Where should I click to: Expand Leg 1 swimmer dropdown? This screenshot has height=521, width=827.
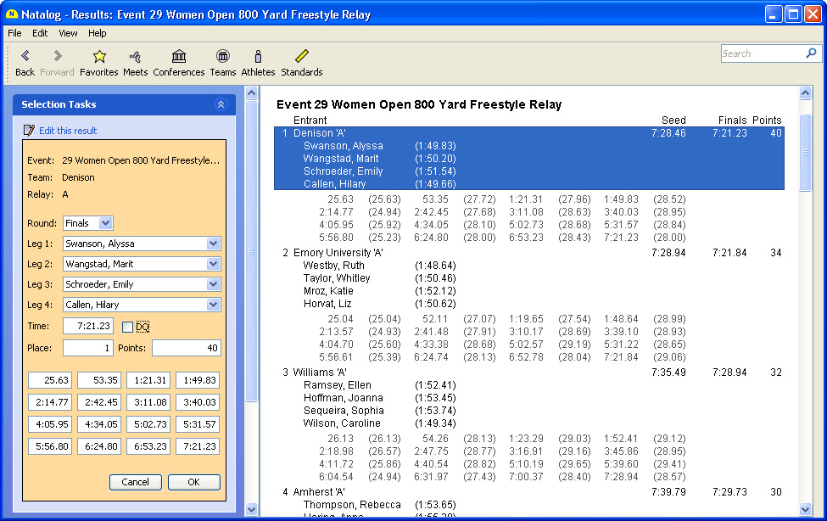pyautogui.click(x=213, y=244)
